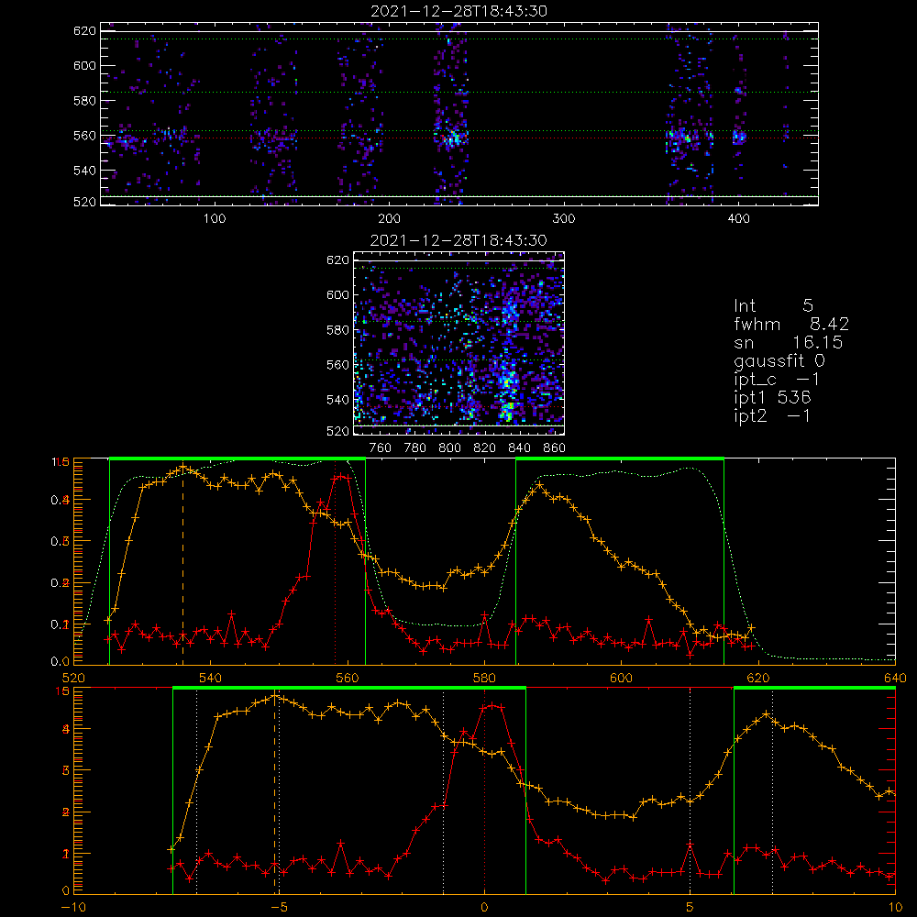917x917 pixels.
Task: Select the 'Int 5' readout line
Action: pos(773,305)
